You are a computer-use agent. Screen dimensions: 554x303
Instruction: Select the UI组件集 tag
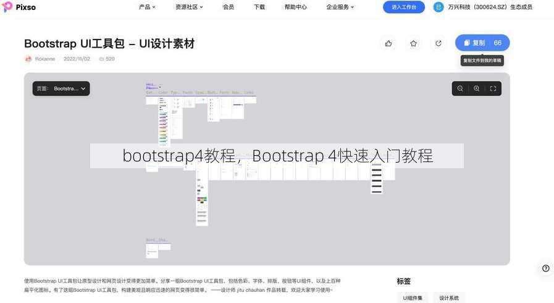point(413,297)
